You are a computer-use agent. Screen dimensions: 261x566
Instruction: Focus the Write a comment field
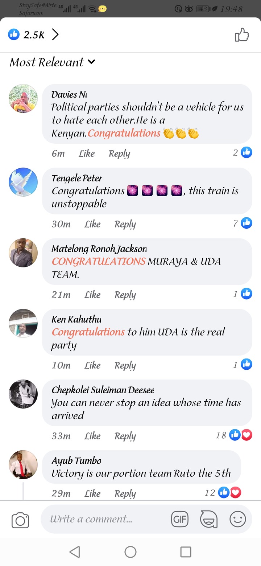[x=106, y=519]
